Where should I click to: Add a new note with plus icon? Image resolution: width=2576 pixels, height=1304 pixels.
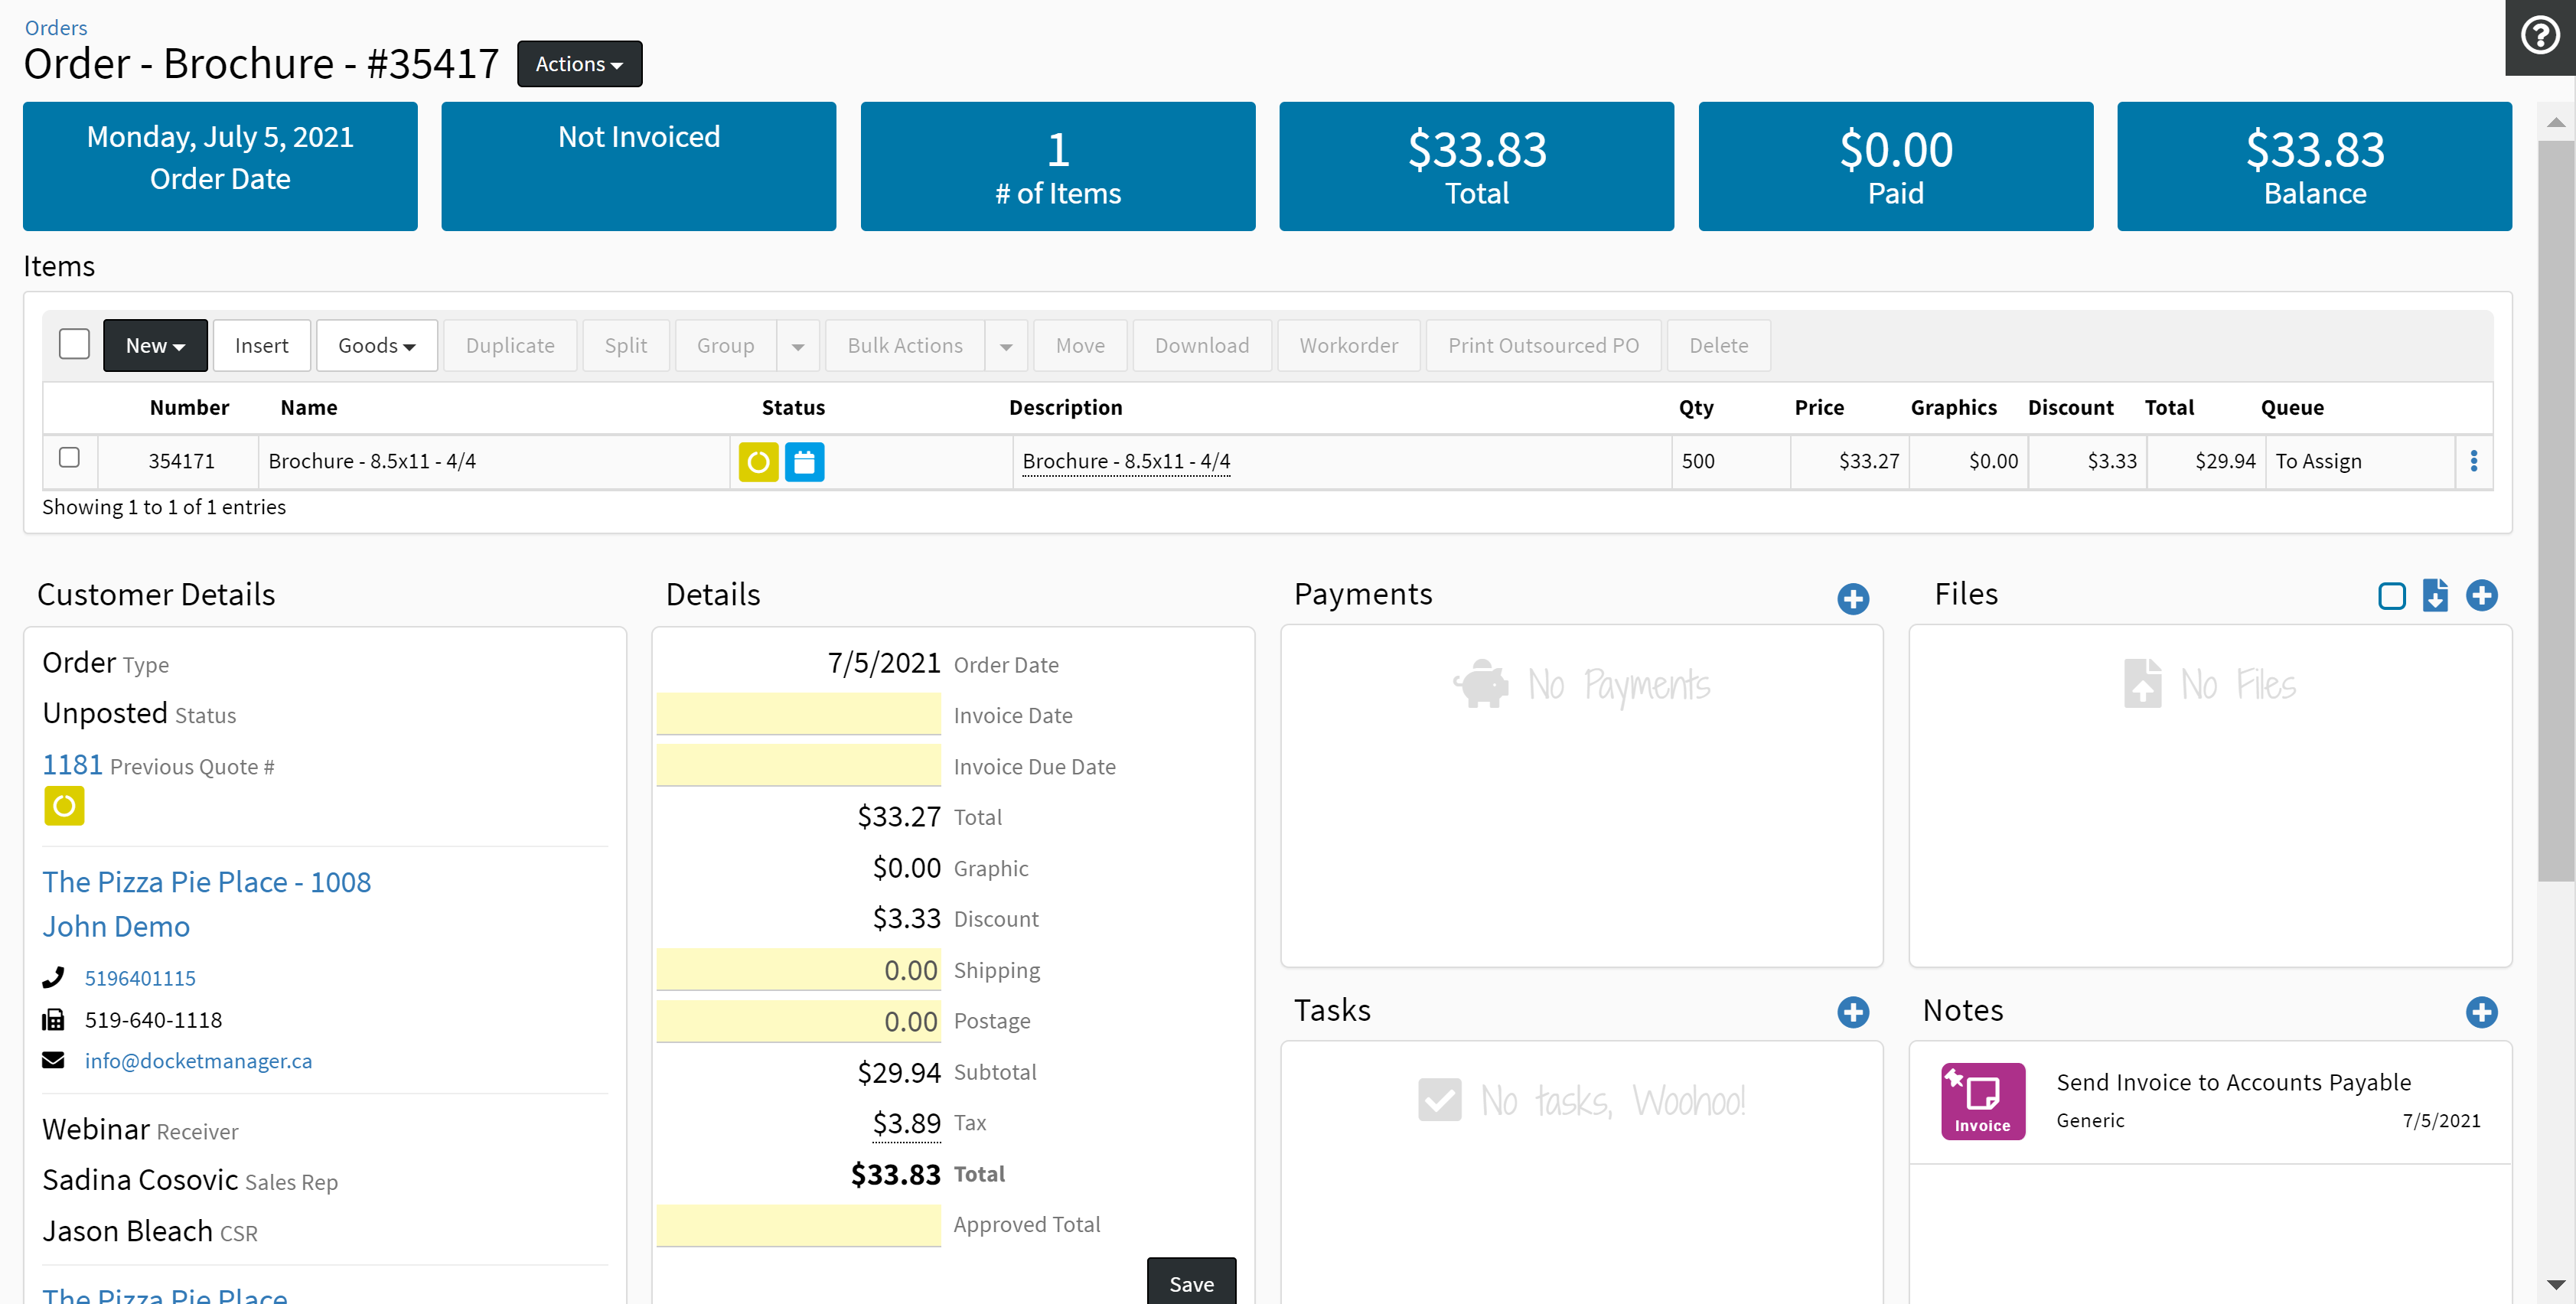pos(2481,1012)
